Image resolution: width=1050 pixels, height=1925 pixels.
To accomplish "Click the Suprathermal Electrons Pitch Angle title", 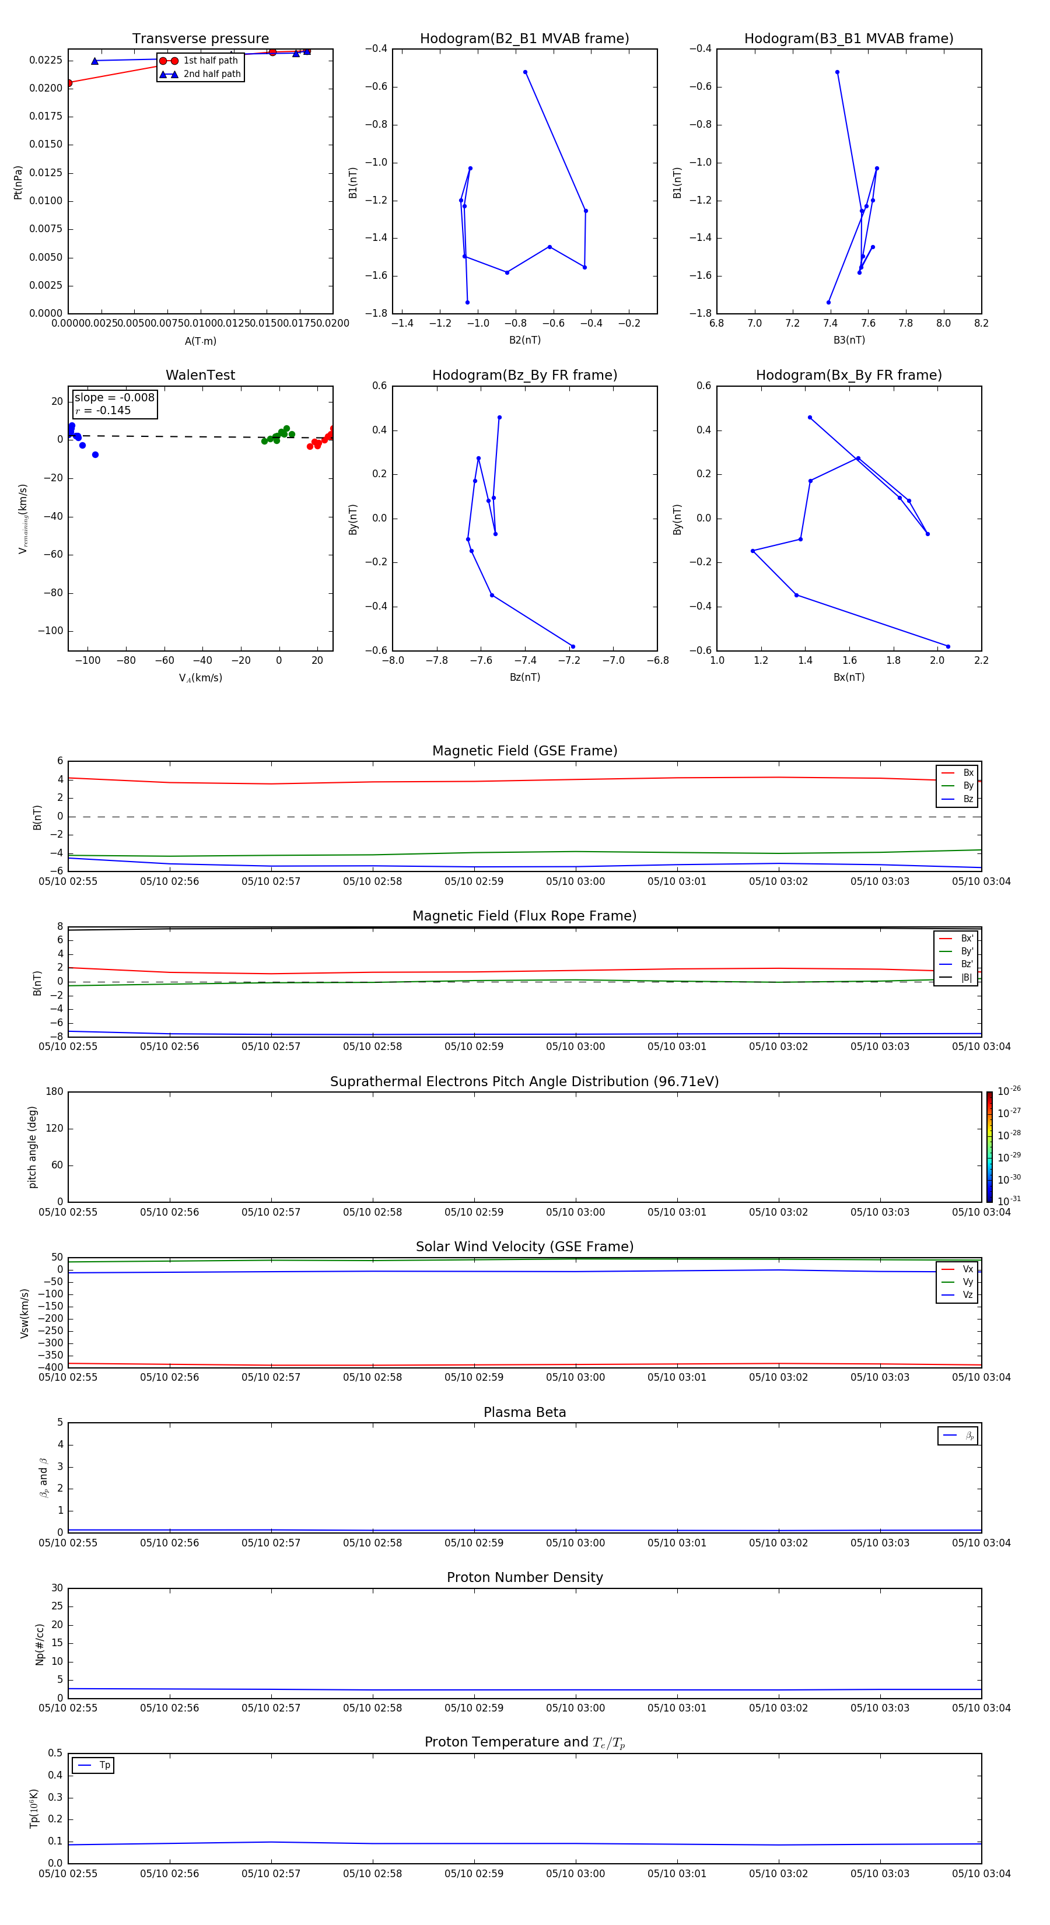I will coord(524,1081).
